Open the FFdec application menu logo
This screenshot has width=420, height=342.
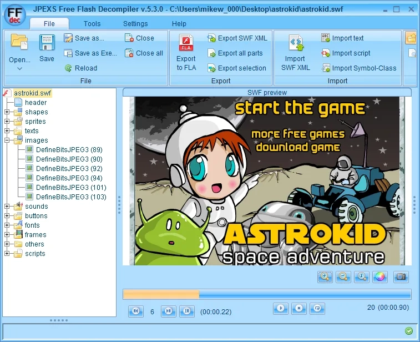click(15, 15)
